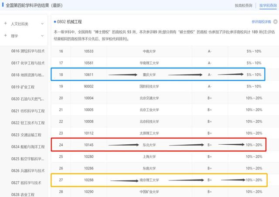Switch to 按高校查询 tab

pos(243,6)
